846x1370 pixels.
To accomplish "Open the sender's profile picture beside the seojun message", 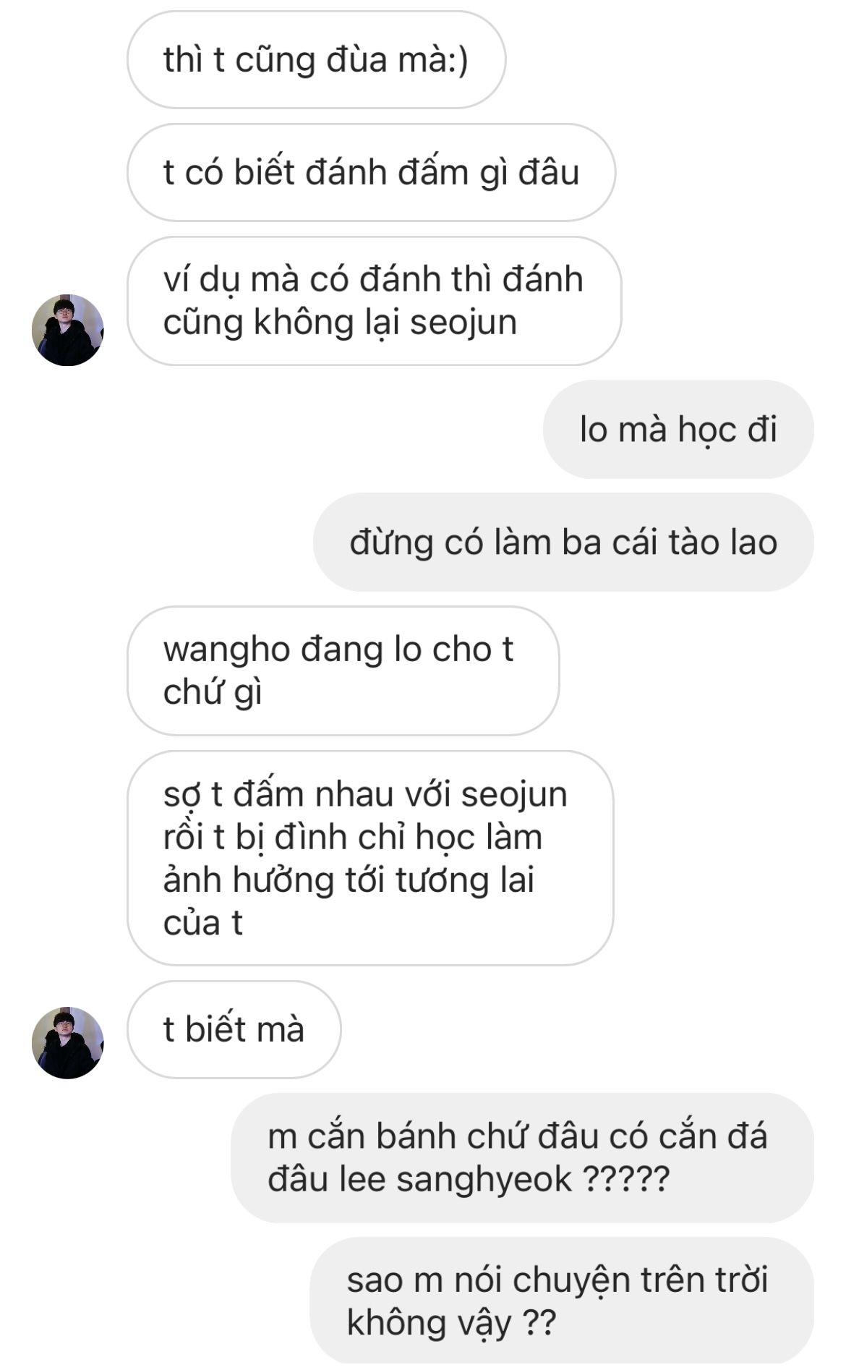I will (x=68, y=330).
